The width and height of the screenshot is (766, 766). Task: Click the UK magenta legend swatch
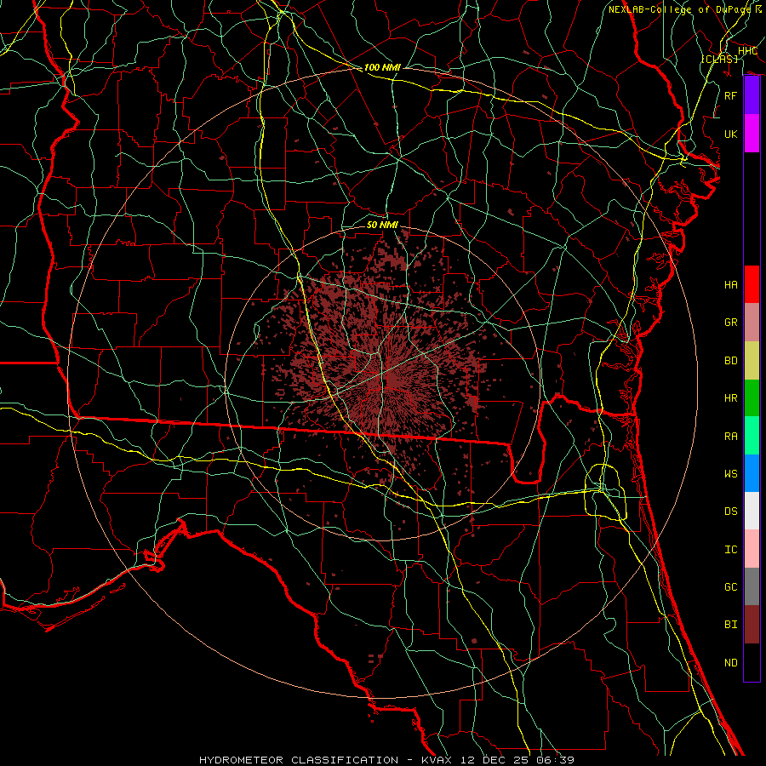[x=752, y=134]
